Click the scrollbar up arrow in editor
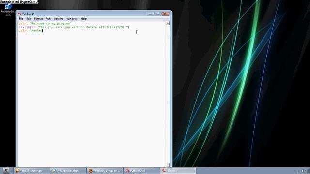Screen dimensions: 310x174 pos(168,23)
